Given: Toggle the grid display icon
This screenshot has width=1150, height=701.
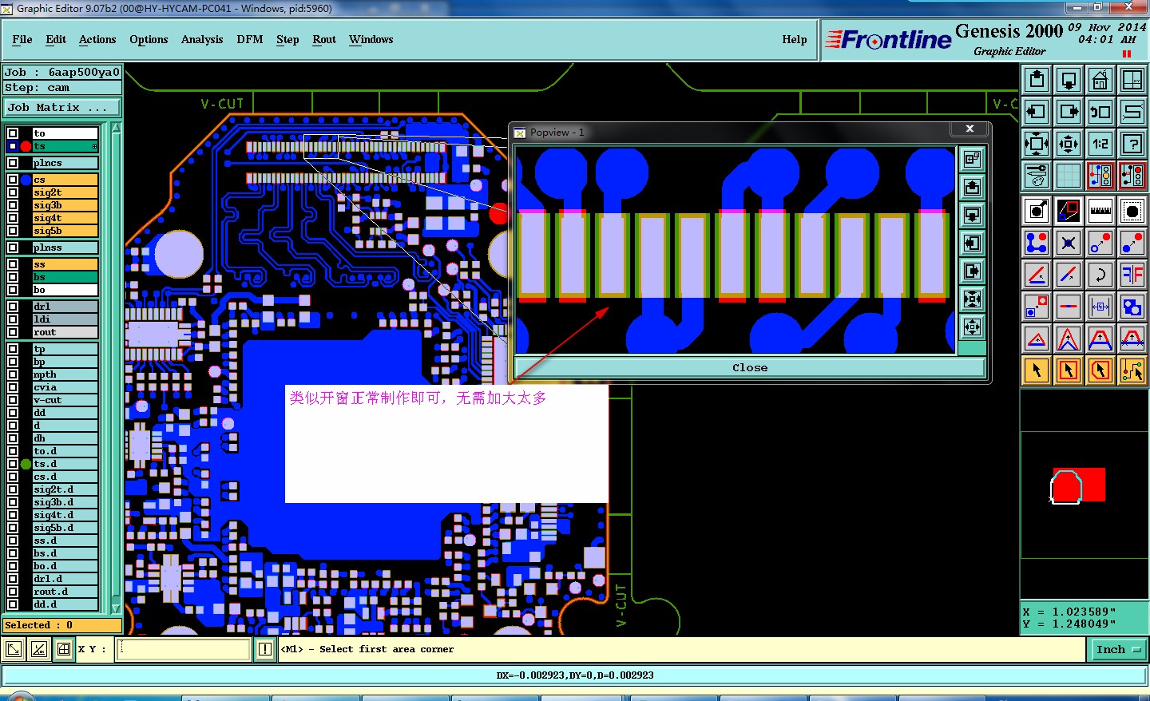Looking at the screenshot, I should pyautogui.click(x=1069, y=176).
